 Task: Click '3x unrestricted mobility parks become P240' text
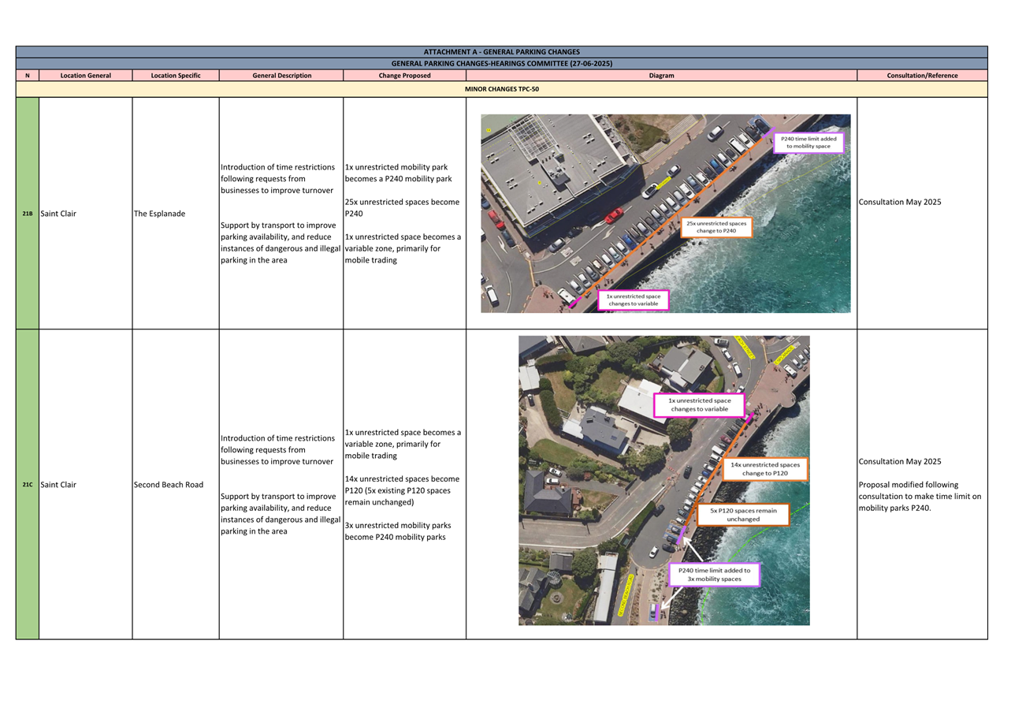pyautogui.click(x=398, y=531)
